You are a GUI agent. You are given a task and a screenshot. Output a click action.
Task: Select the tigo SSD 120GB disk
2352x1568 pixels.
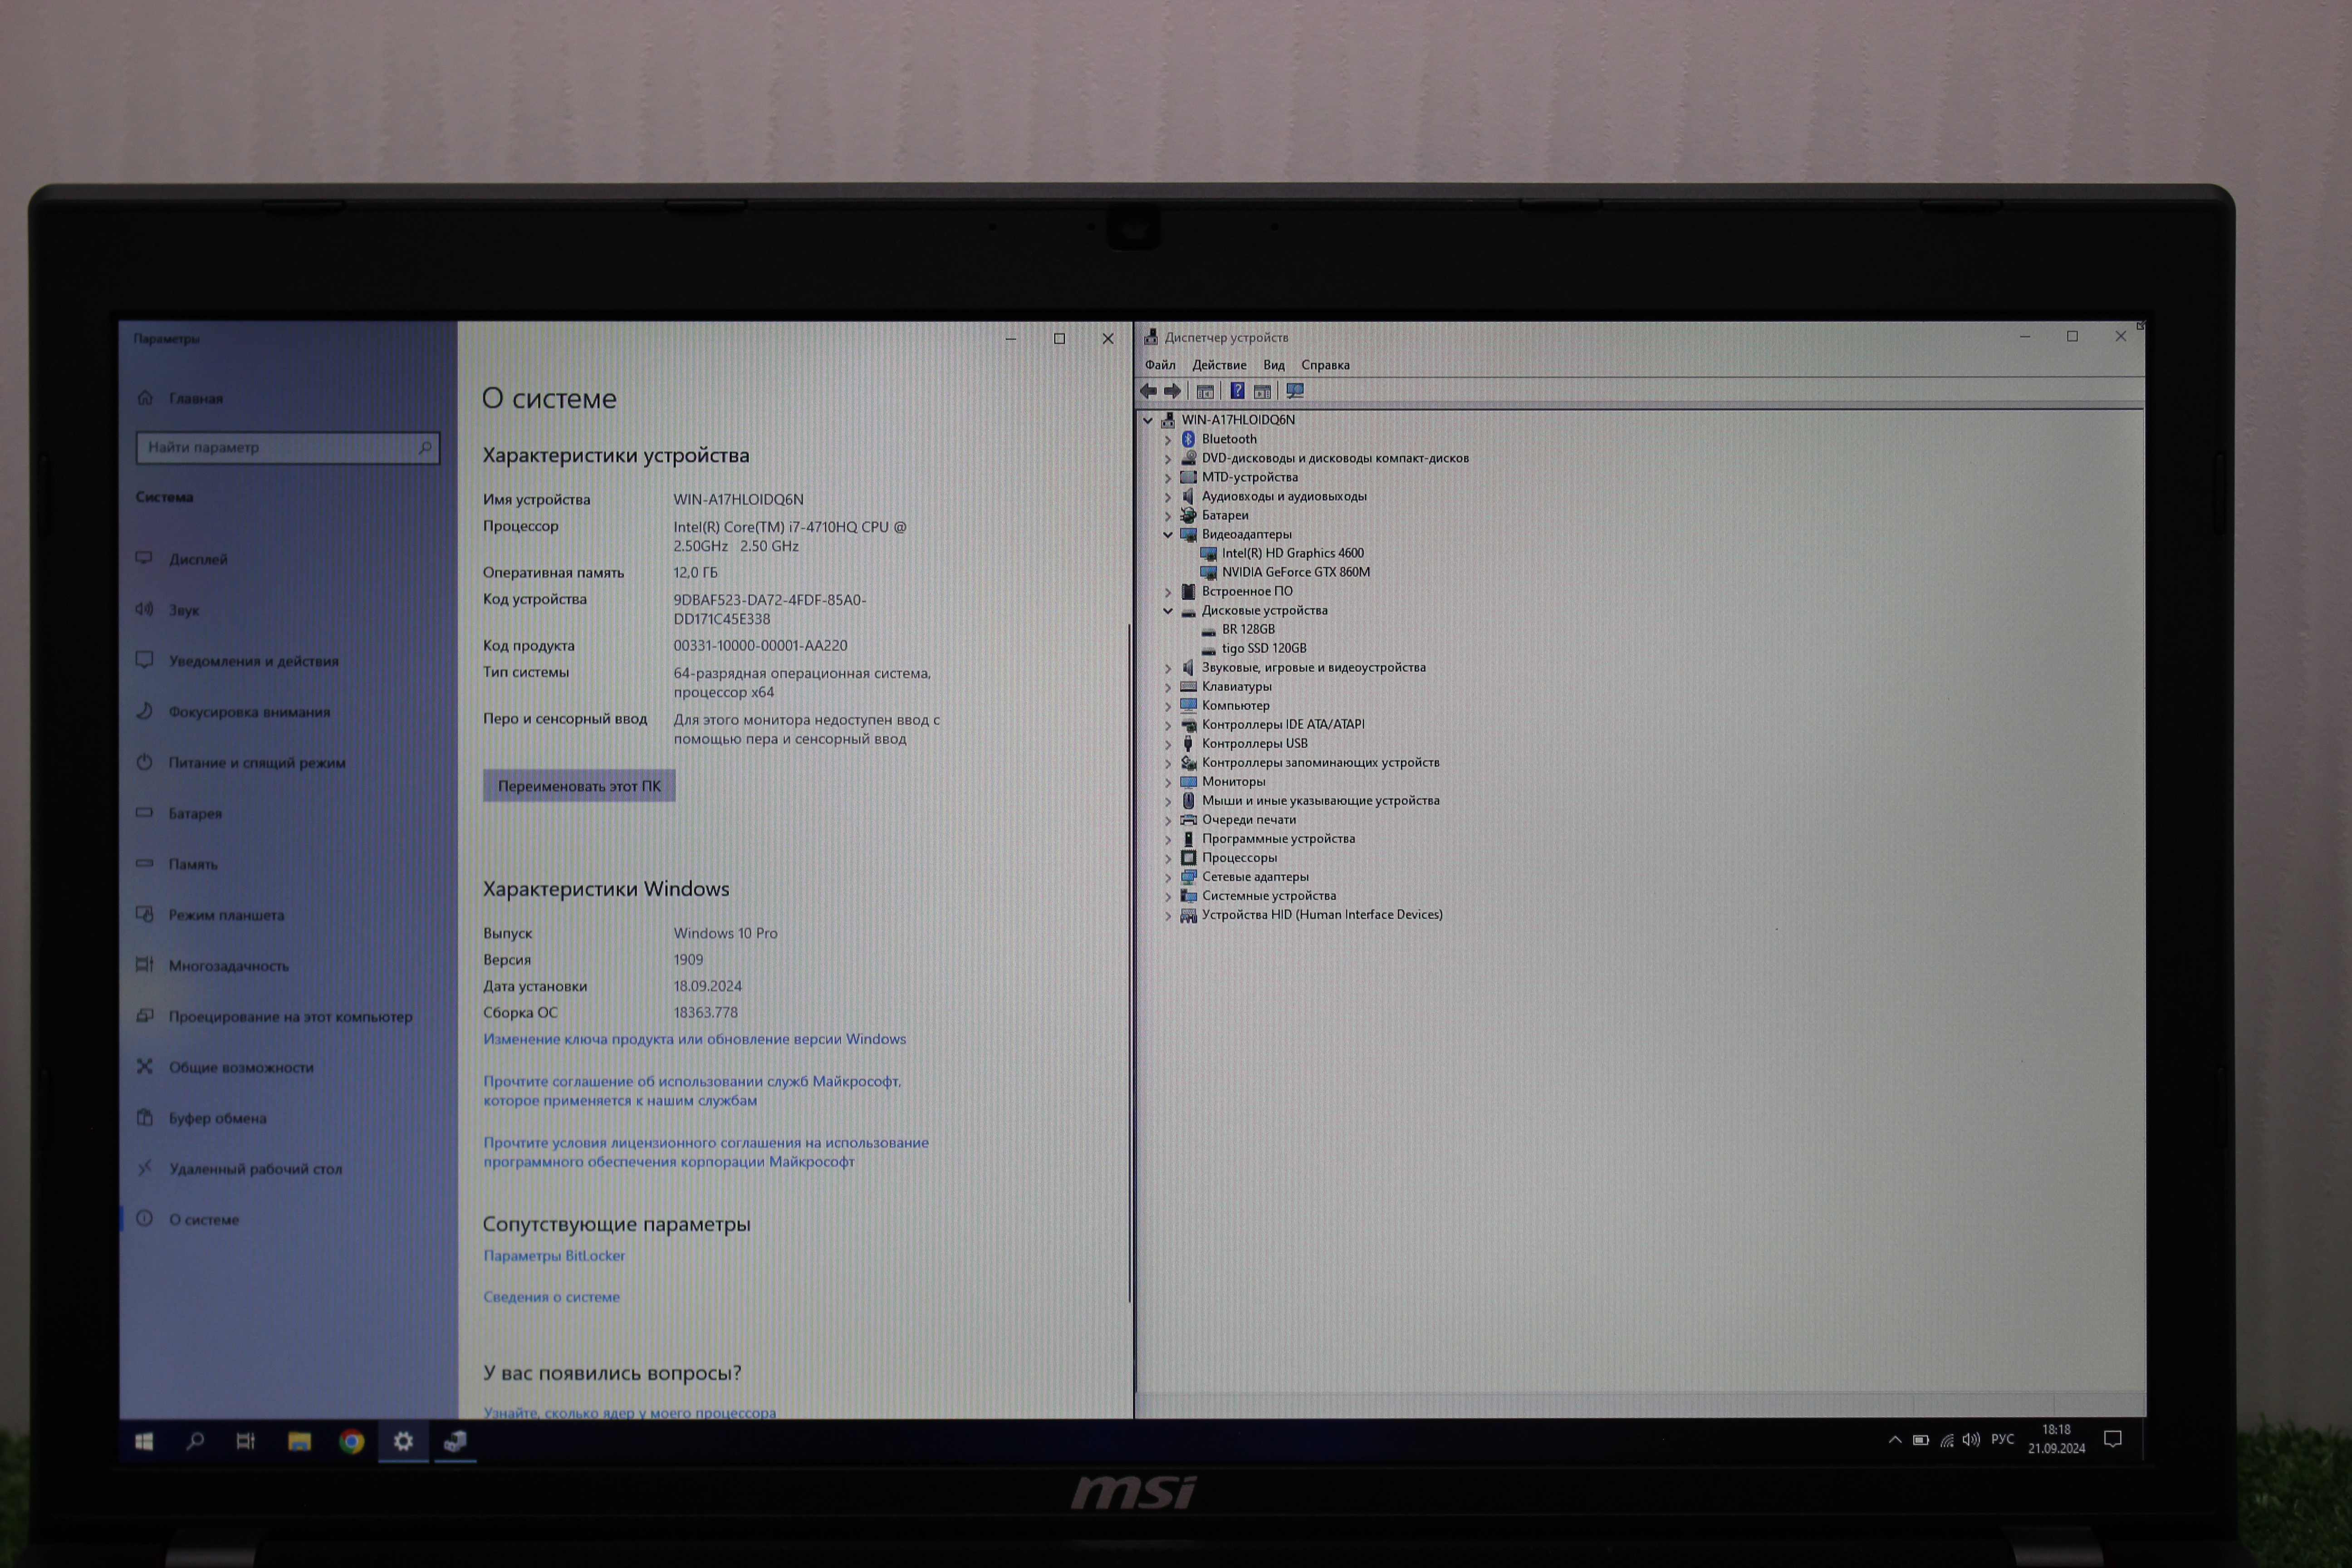(1263, 648)
